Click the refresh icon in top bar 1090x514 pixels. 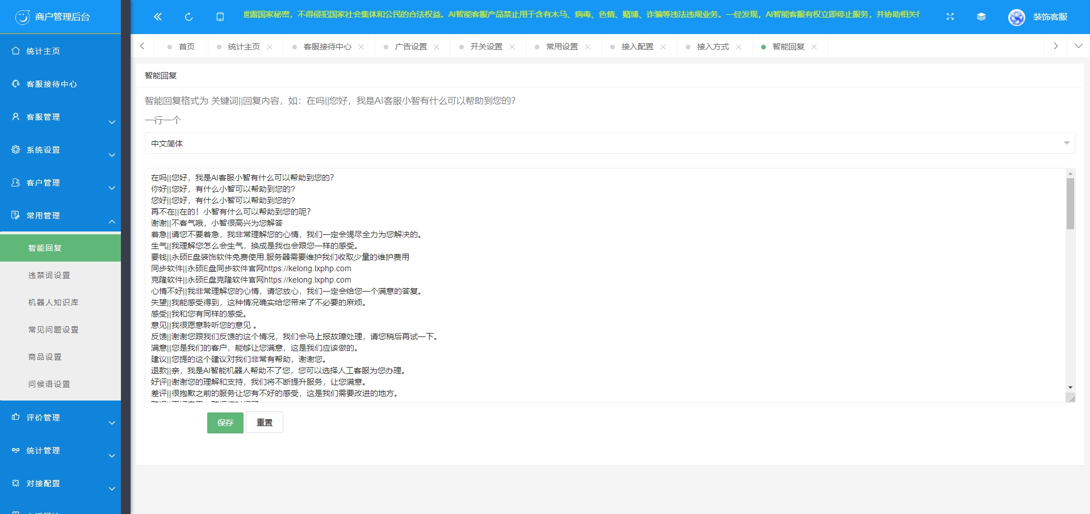pos(189,17)
